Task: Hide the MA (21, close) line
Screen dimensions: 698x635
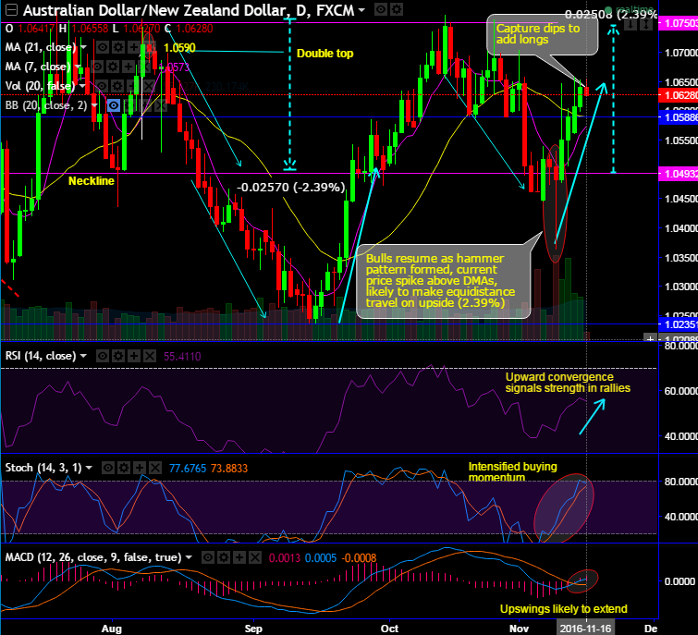Action: coord(102,48)
